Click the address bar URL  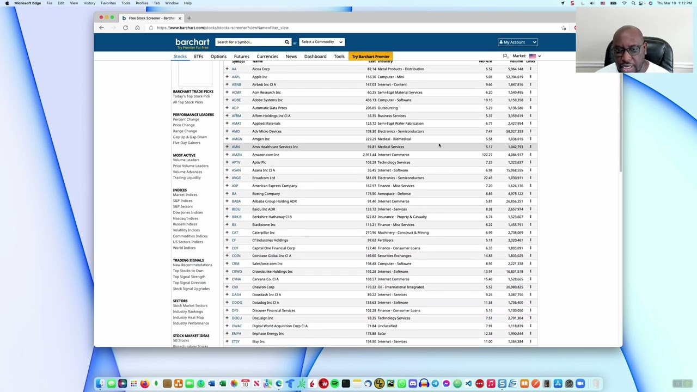[223, 28]
